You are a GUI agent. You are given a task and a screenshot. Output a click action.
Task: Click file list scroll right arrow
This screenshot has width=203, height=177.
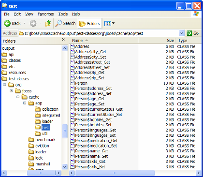(x=199, y=173)
